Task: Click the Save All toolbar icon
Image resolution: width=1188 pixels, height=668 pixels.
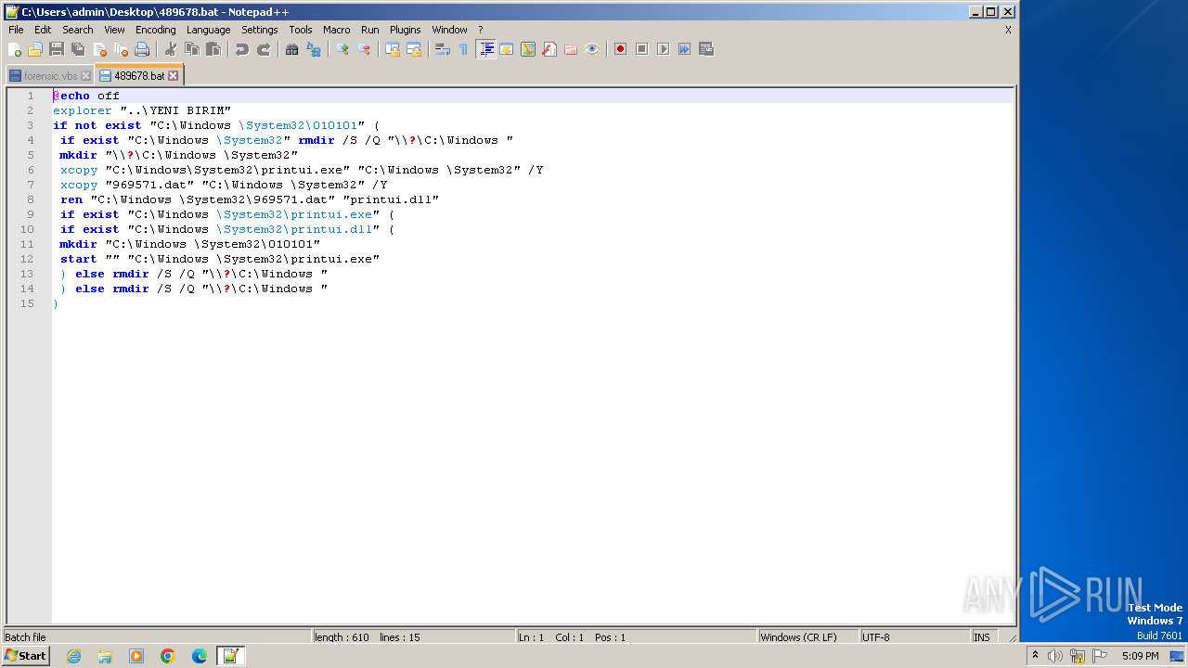Action: pos(78,49)
